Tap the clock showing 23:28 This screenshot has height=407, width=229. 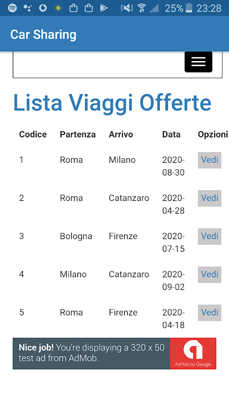[x=209, y=8]
